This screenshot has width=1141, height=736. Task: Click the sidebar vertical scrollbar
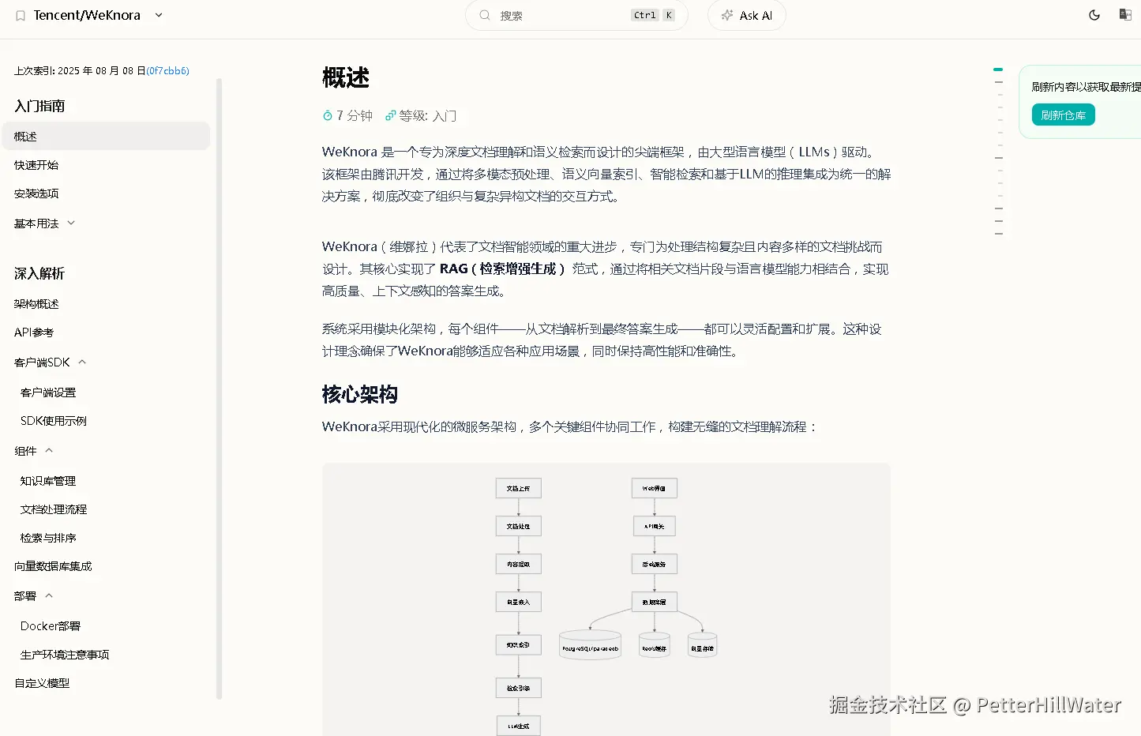click(220, 389)
